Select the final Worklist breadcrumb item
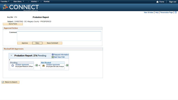 (x=46, y=1)
